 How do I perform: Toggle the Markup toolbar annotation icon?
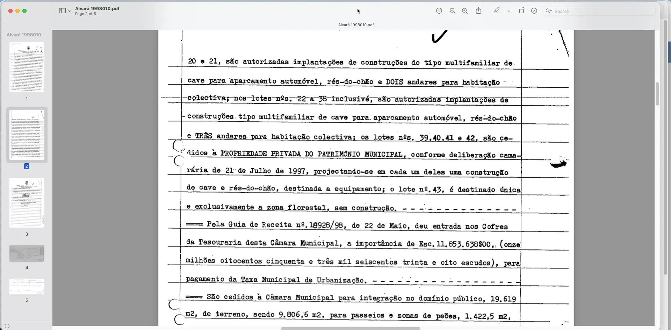click(534, 11)
